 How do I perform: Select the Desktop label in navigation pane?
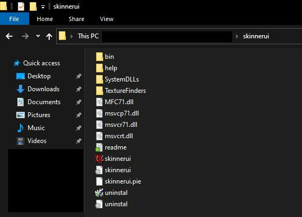pyautogui.click(x=39, y=76)
